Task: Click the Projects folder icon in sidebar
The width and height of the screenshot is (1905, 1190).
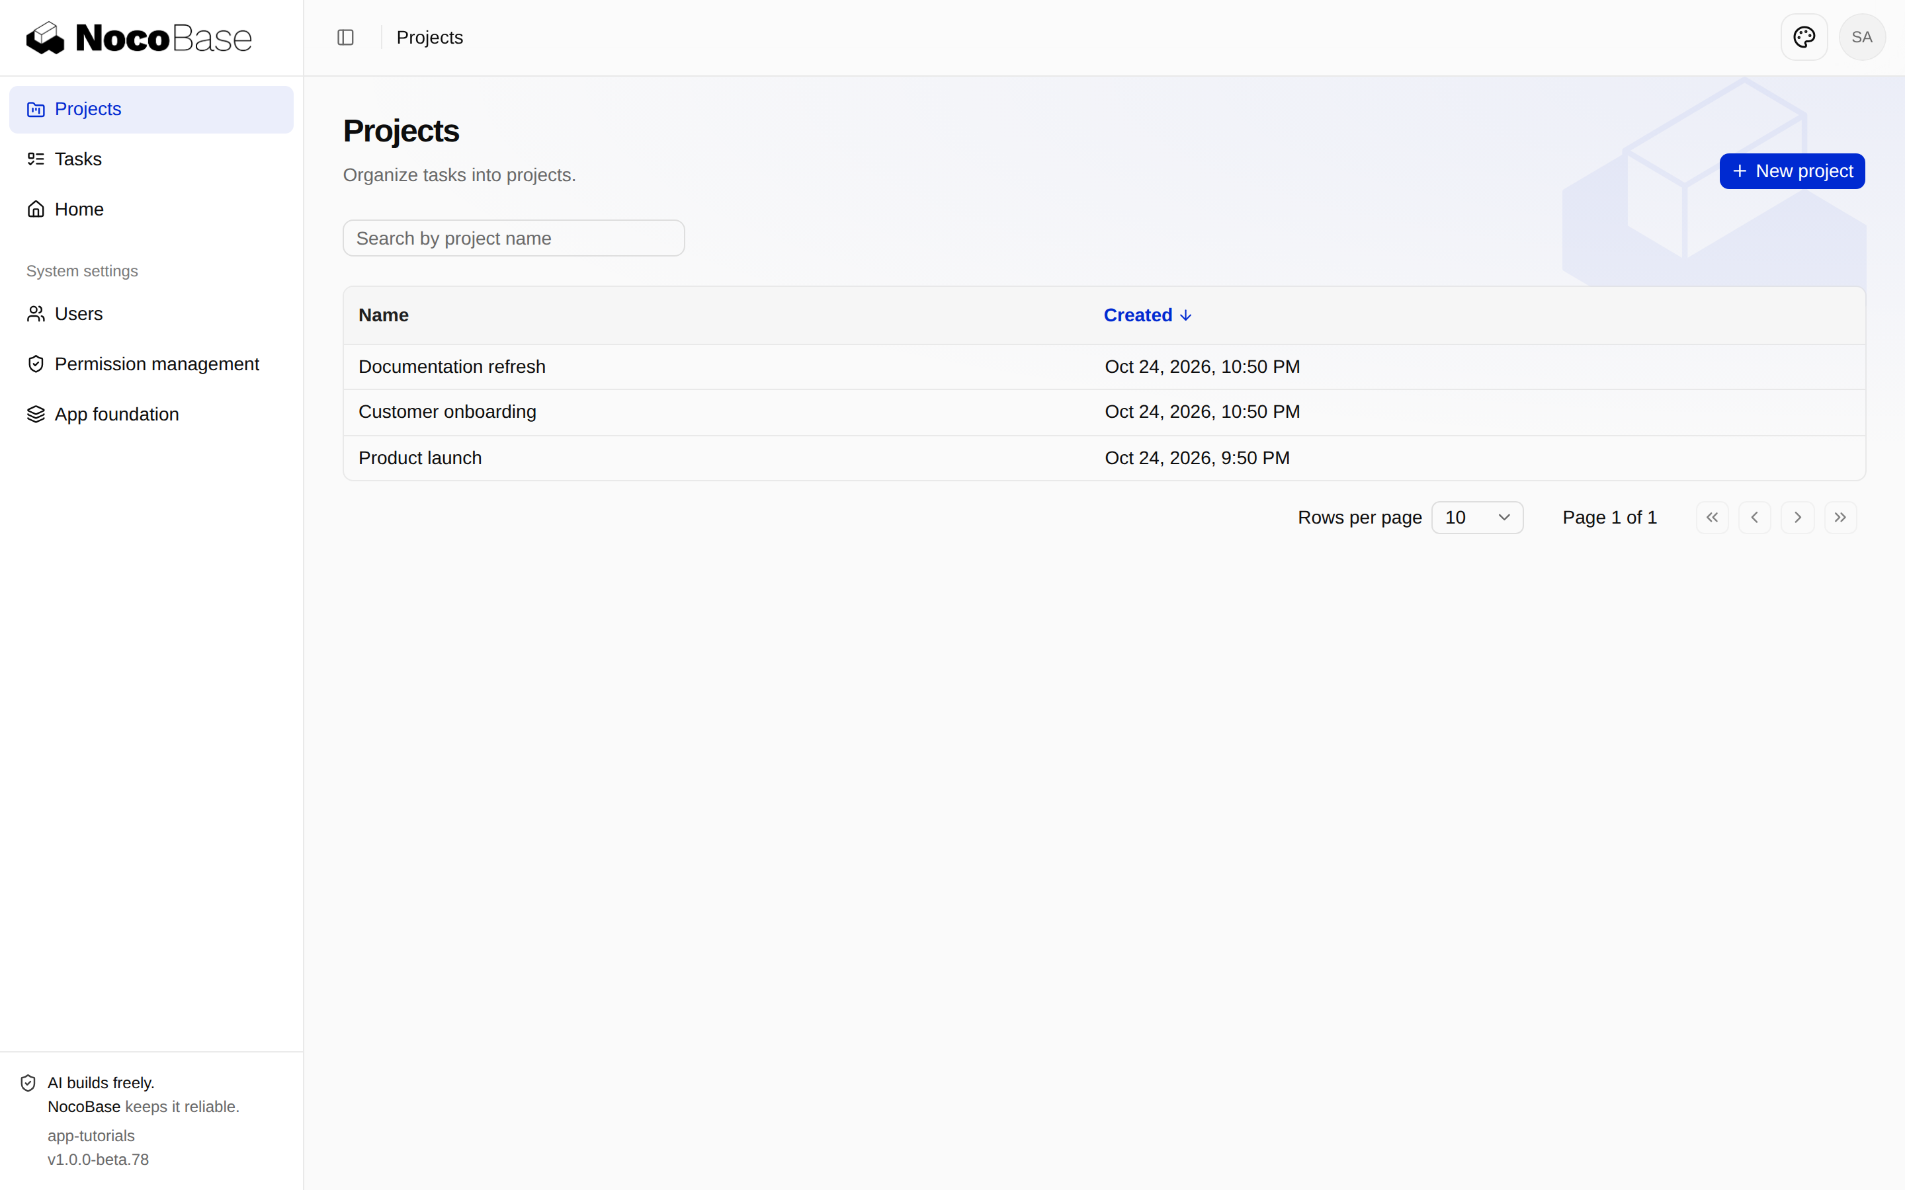Action: pyautogui.click(x=36, y=109)
